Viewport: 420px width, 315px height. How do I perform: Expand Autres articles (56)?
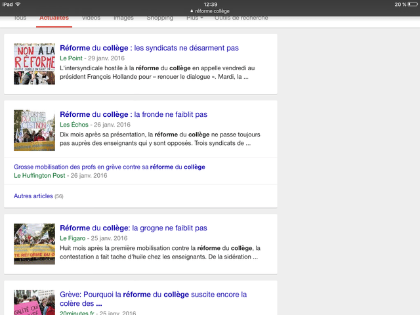(38, 196)
